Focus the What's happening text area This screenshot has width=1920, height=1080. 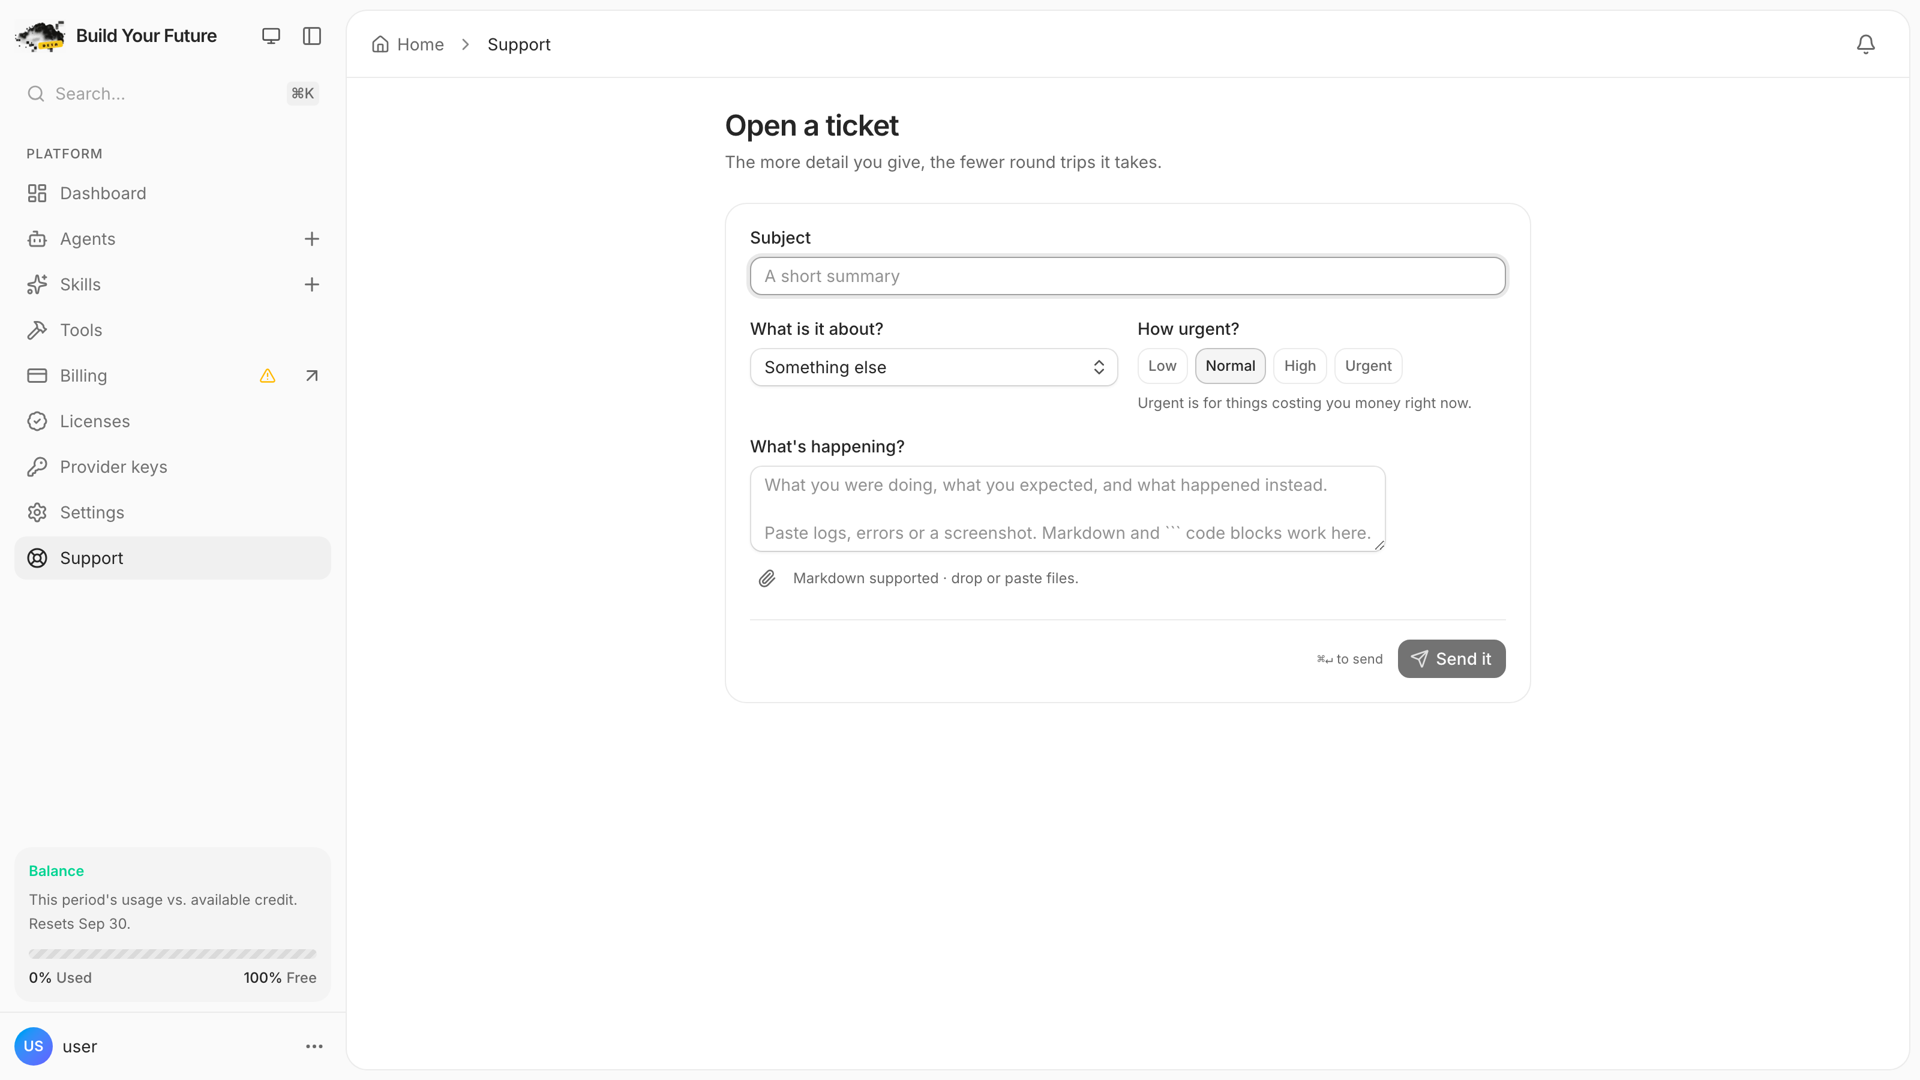[1067, 509]
